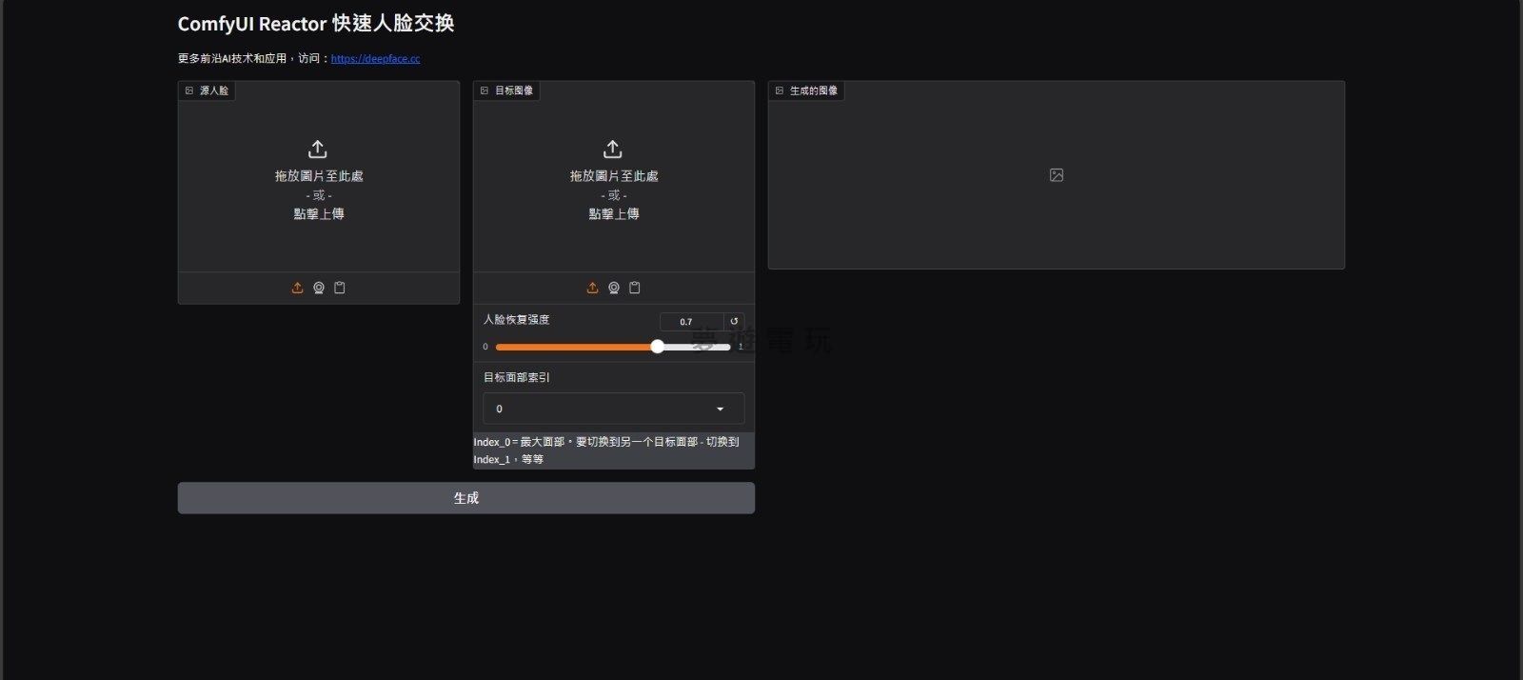Click the 目标面部索引 label text
Screen dimensions: 1523x680
tap(517, 377)
